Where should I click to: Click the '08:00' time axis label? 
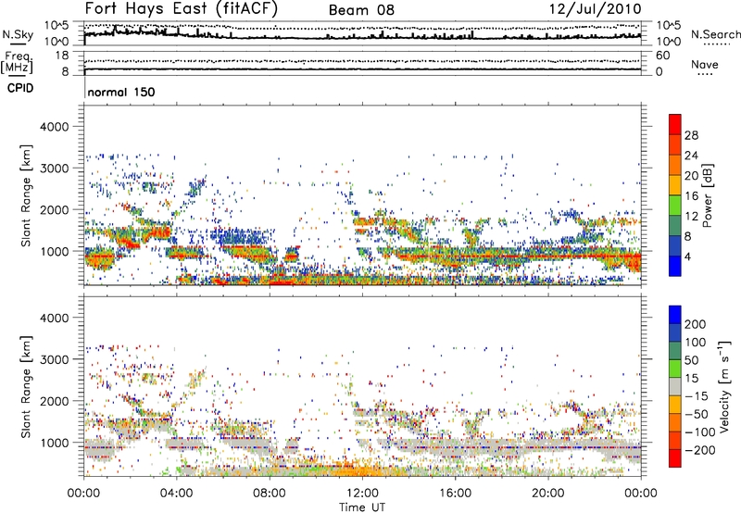click(x=270, y=494)
